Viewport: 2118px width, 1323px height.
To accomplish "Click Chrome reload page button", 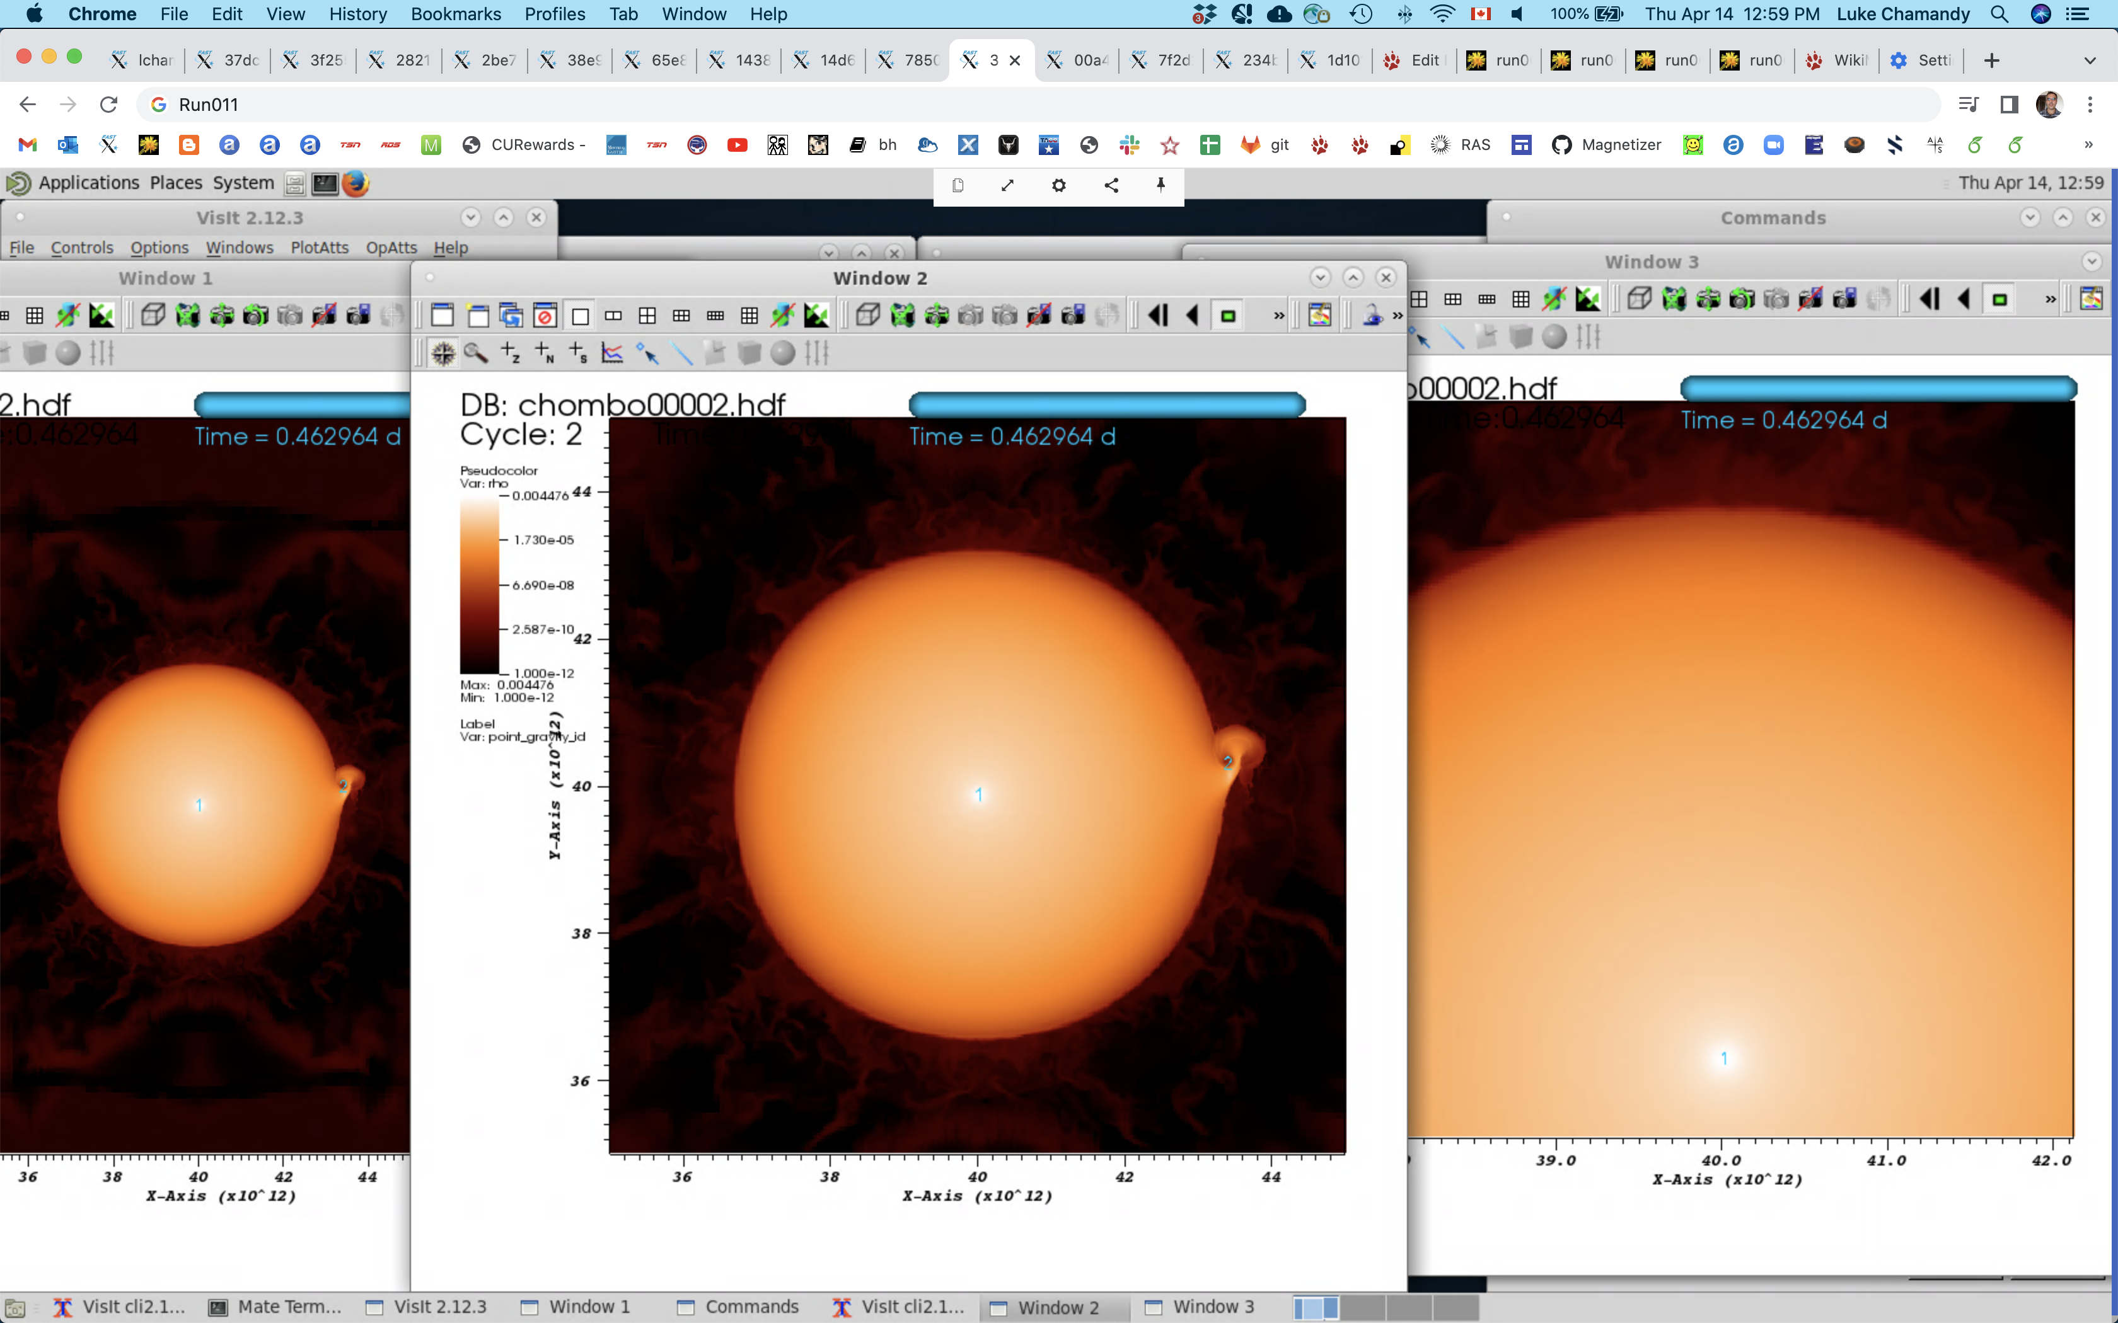I will click(x=108, y=105).
